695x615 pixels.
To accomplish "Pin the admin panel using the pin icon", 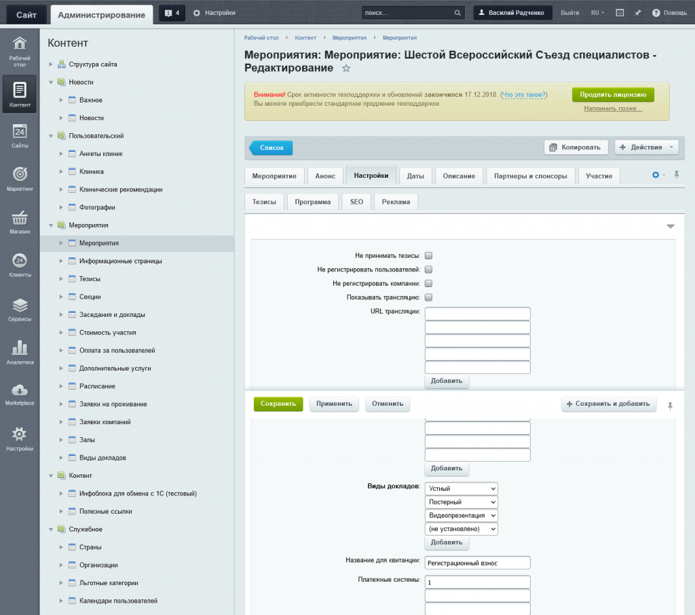I will (x=639, y=12).
